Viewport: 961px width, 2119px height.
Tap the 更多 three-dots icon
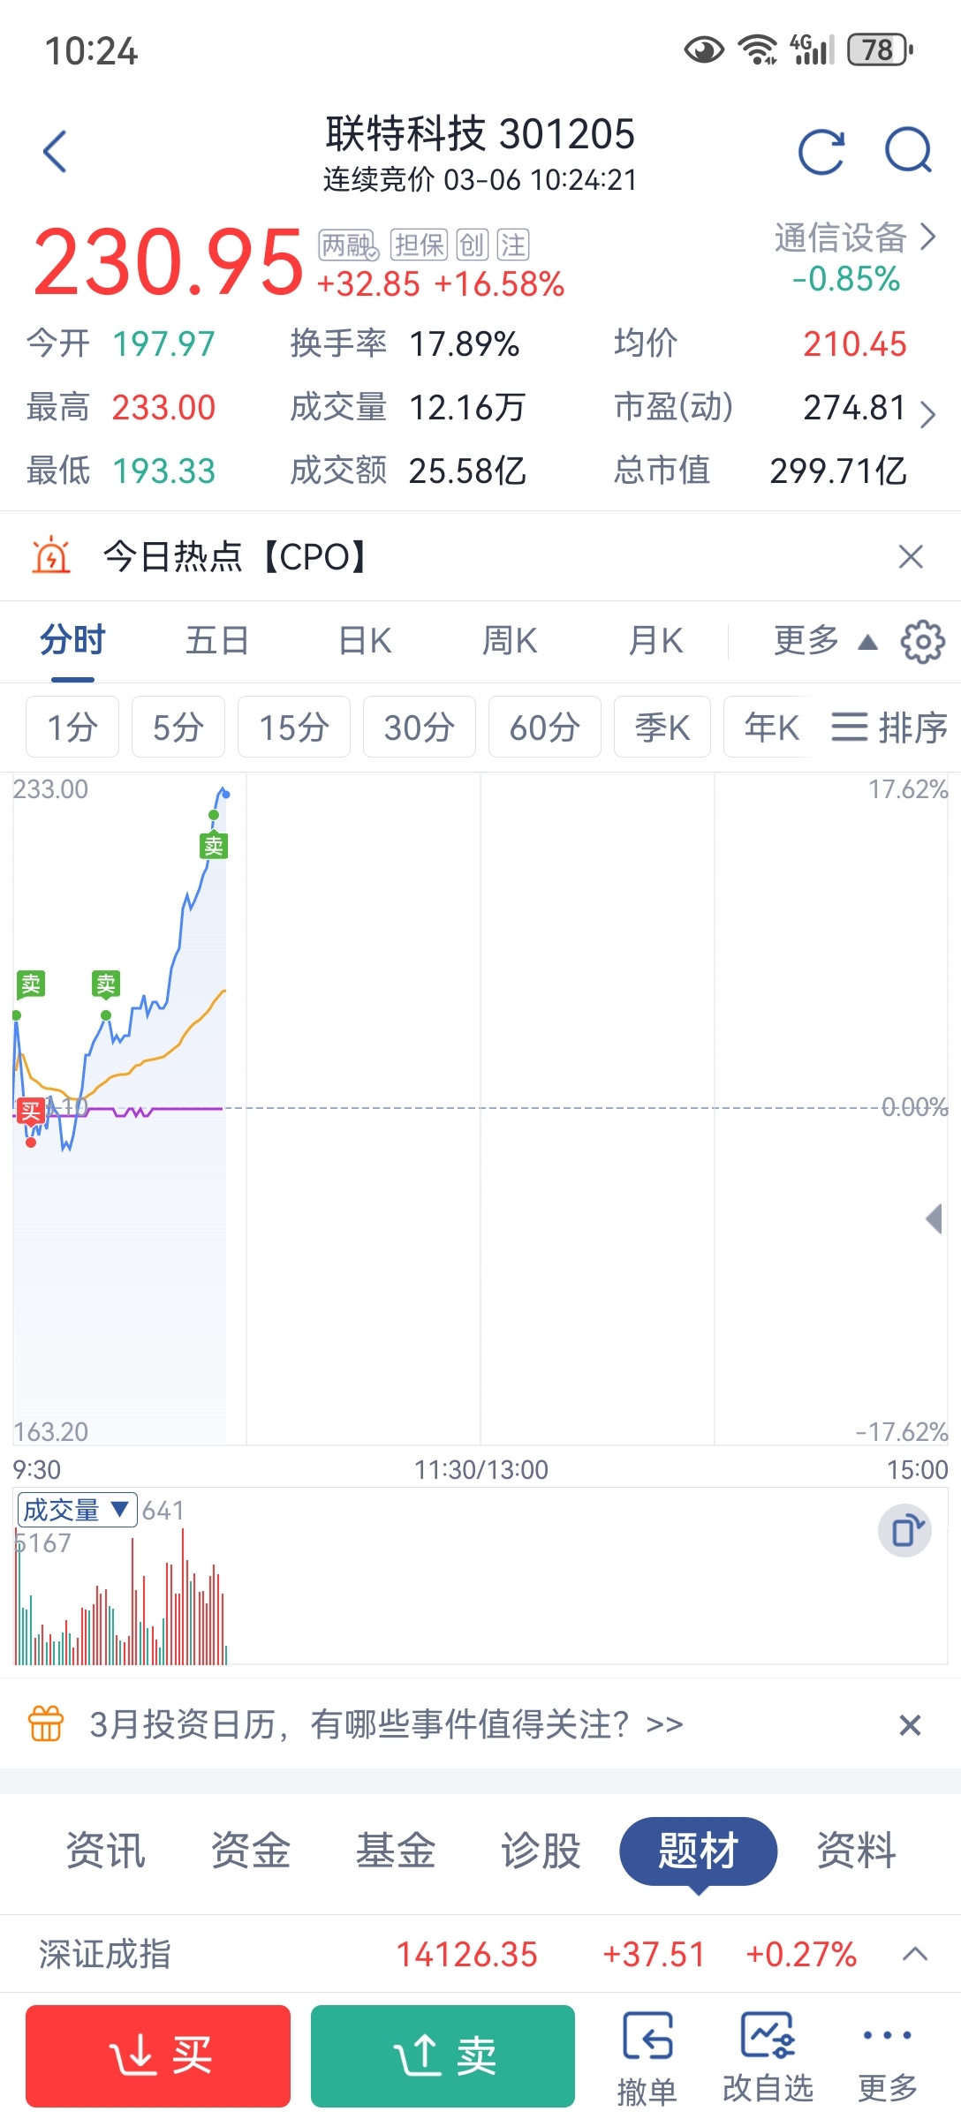(x=887, y=2036)
